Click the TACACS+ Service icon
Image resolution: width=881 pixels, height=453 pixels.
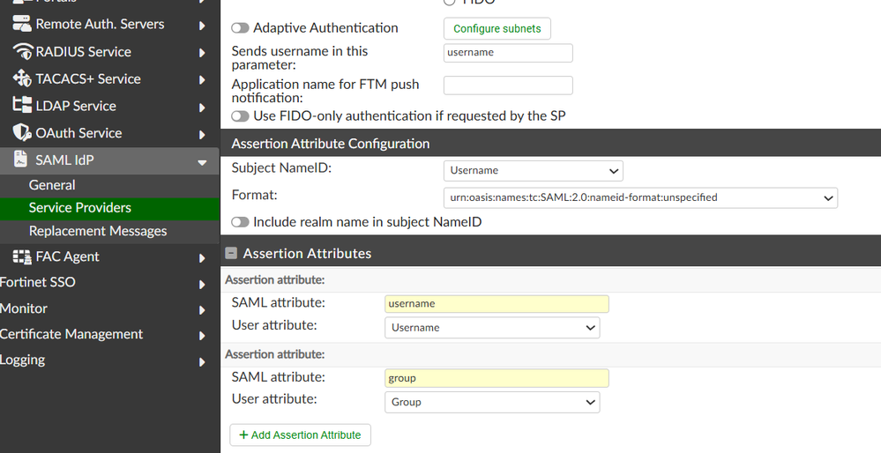(22, 79)
